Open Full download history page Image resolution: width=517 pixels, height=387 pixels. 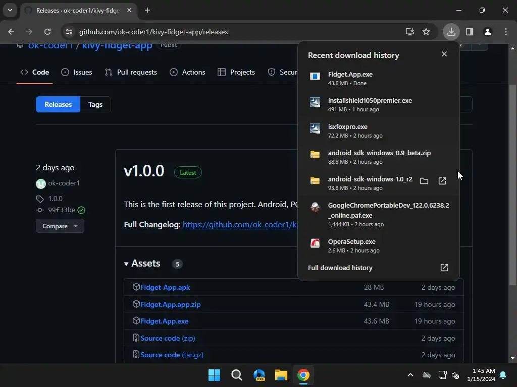(x=379, y=268)
